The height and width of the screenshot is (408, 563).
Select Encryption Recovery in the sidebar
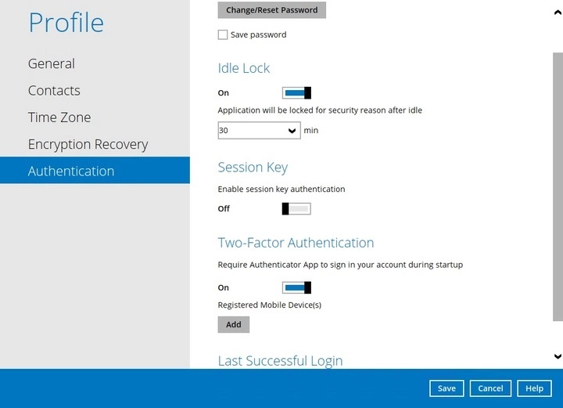pos(88,144)
